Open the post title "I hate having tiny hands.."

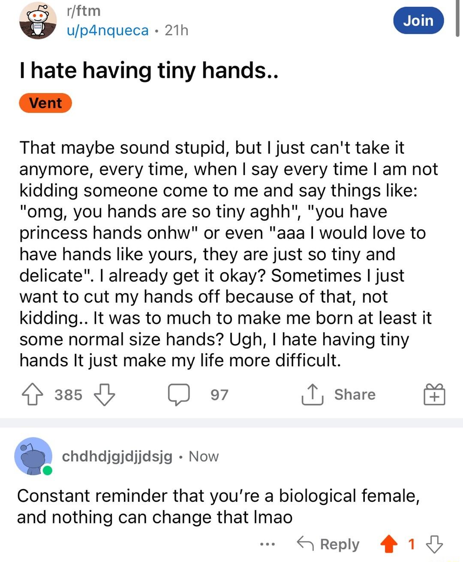(149, 70)
